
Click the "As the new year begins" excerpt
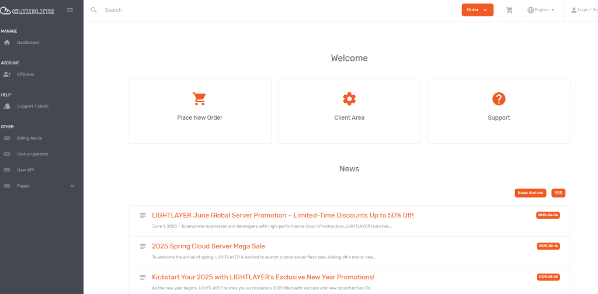[262, 288]
